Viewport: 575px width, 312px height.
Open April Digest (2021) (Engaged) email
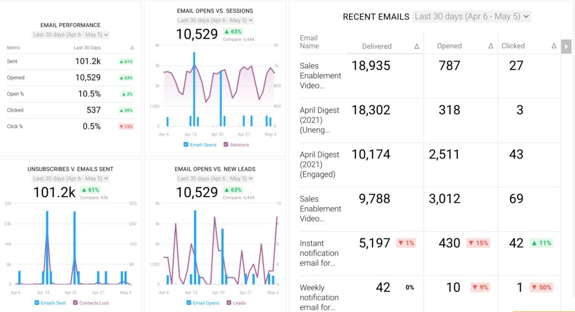[x=319, y=164]
